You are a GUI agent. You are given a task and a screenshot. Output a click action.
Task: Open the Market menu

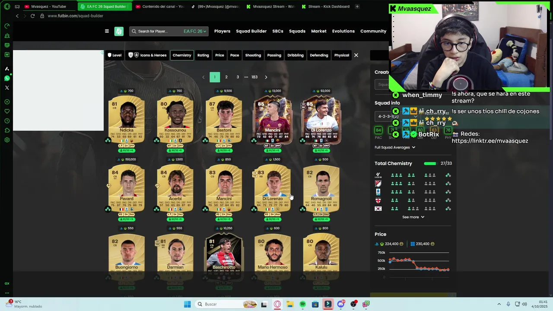click(x=319, y=31)
